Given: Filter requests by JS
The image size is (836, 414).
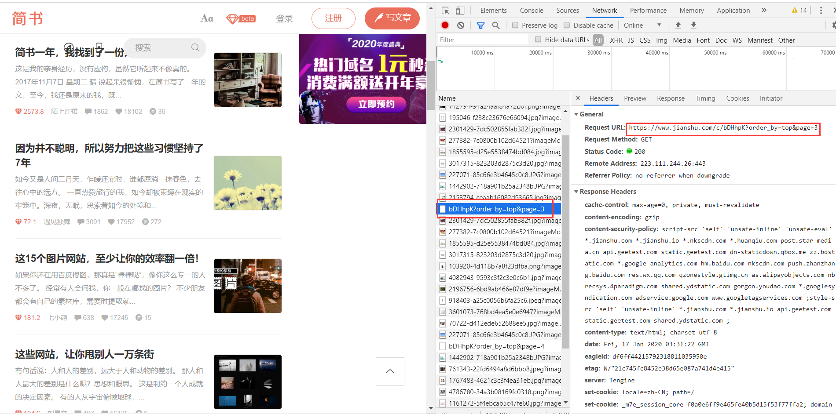Looking at the screenshot, I should pyautogui.click(x=631, y=40).
